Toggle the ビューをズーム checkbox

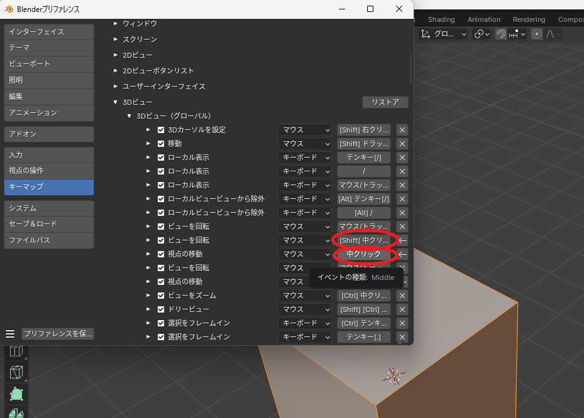tap(161, 296)
